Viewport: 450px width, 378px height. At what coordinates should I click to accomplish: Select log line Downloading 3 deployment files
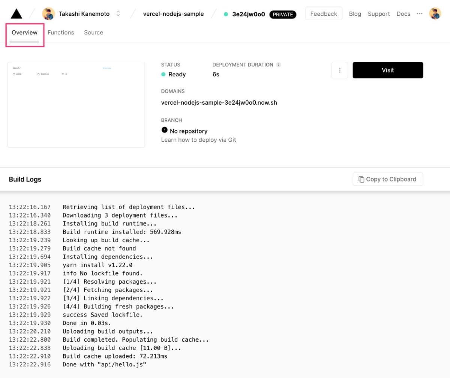click(x=120, y=215)
